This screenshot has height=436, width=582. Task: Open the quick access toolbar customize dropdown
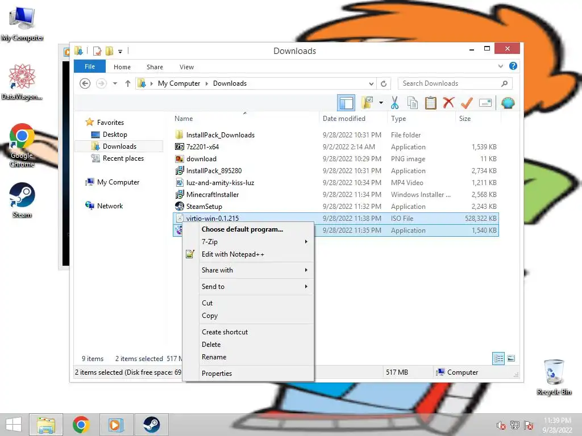[120, 51]
